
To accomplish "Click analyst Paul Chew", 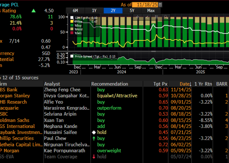I will click(55, 138).
